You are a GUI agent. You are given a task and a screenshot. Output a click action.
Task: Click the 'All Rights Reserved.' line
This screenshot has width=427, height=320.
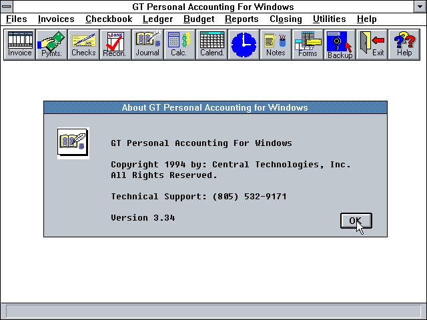pos(164,175)
